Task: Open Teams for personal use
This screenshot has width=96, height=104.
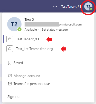Action: (32, 84)
